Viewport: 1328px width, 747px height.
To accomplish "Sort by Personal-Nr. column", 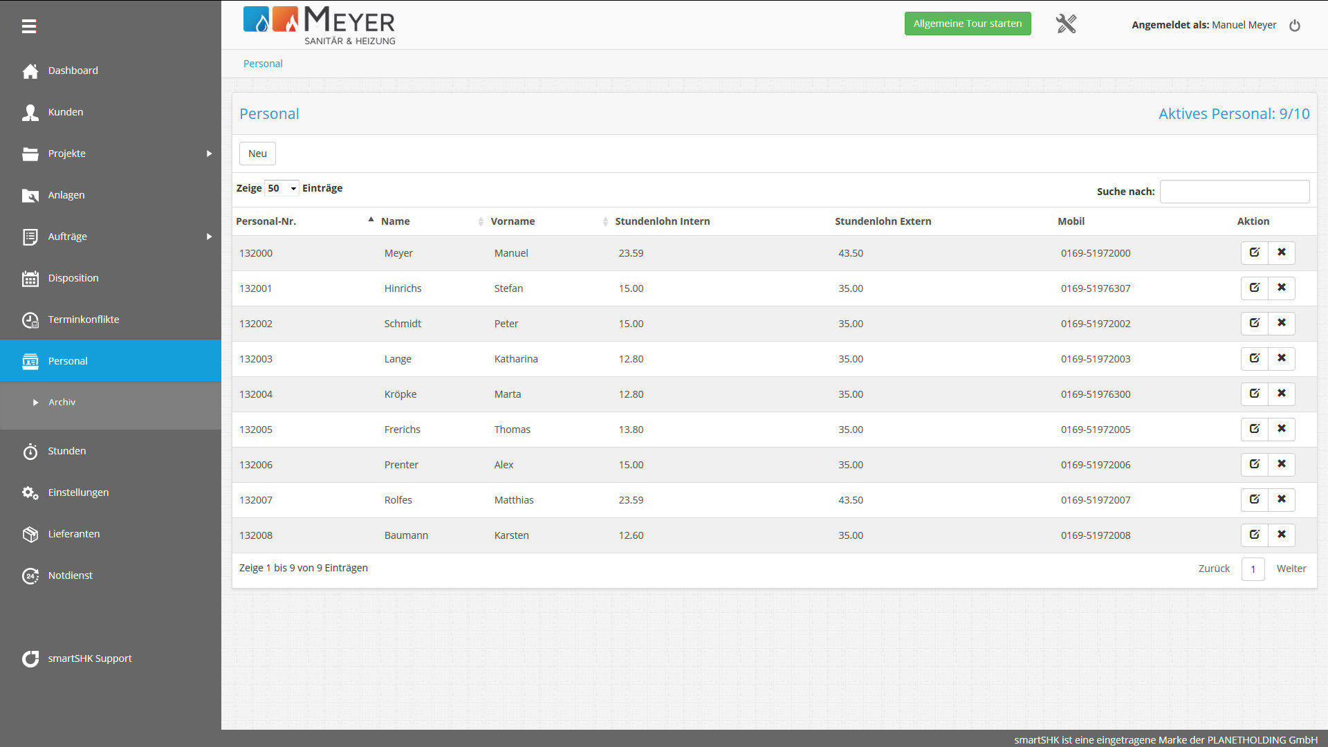I will (x=305, y=221).
